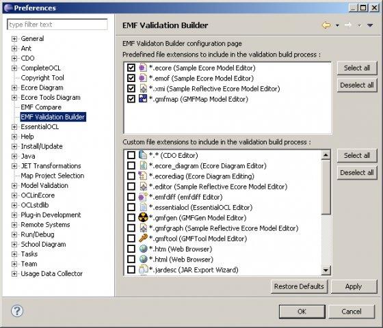Expand the CompleteOCL tree node
The height and width of the screenshot is (328, 383).
tap(14, 68)
